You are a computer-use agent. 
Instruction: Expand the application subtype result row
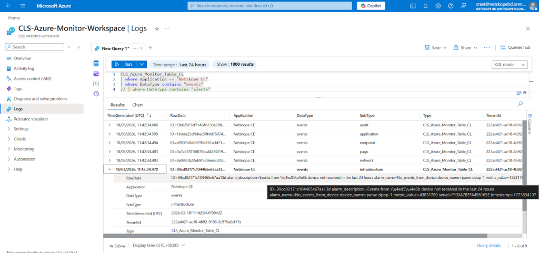(x=109, y=134)
